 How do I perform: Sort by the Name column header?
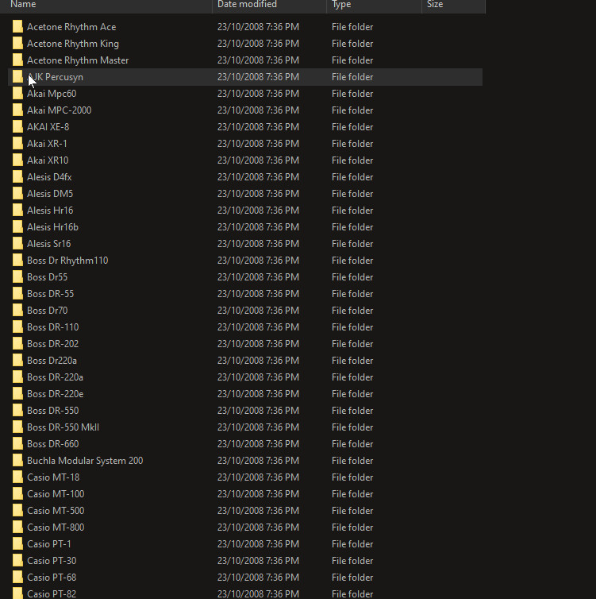[x=106, y=6]
